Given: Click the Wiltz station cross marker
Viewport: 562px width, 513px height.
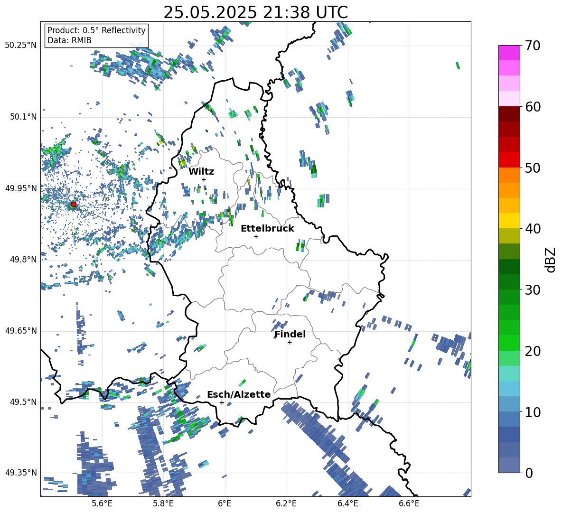Looking at the screenshot, I should click(204, 179).
